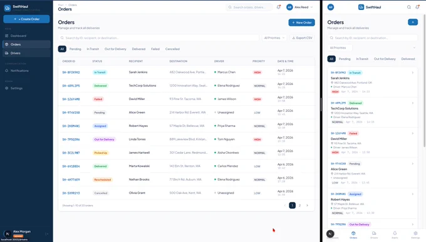
Task: Open Drivers page from sidebar
Action: tap(26, 53)
